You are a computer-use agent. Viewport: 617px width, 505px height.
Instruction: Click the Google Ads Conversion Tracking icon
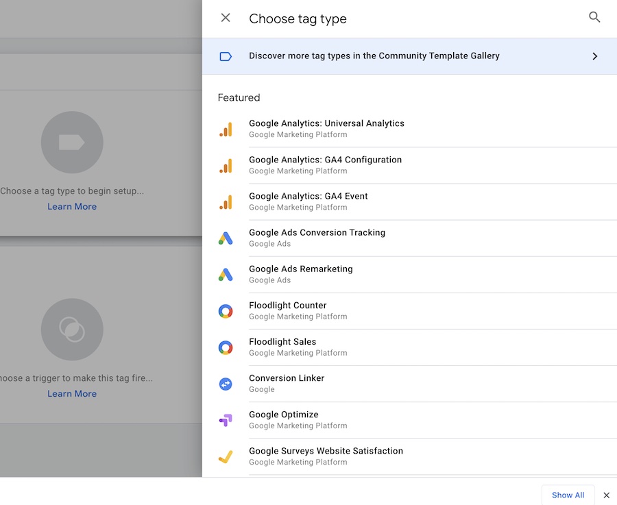click(226, 238)
